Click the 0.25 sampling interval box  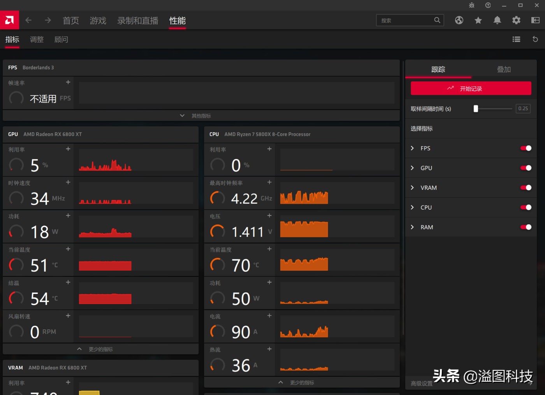click(523, 109)
